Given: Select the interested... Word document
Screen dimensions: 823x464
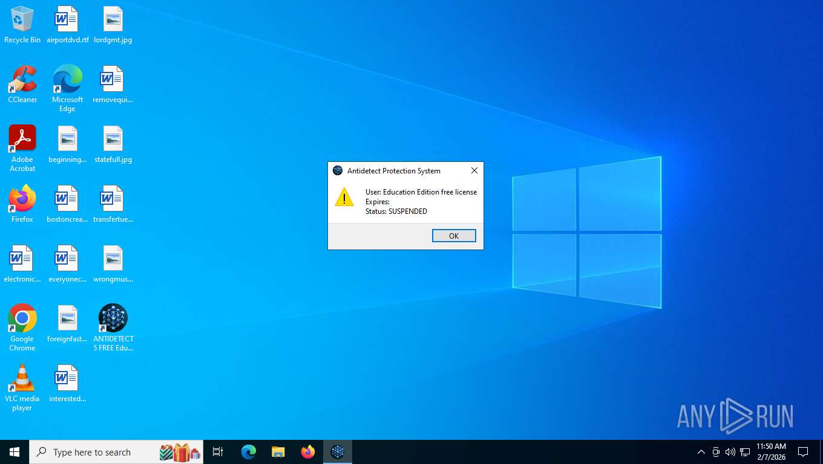Looking at the screenshot, I should [67, 384].
